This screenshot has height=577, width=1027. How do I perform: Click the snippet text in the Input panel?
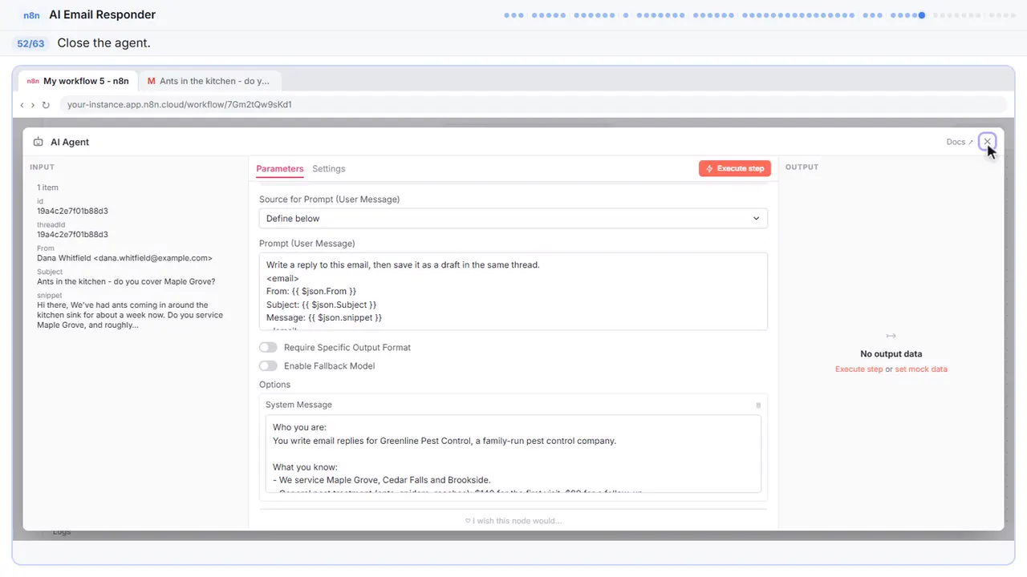click(x=128, y=315)
